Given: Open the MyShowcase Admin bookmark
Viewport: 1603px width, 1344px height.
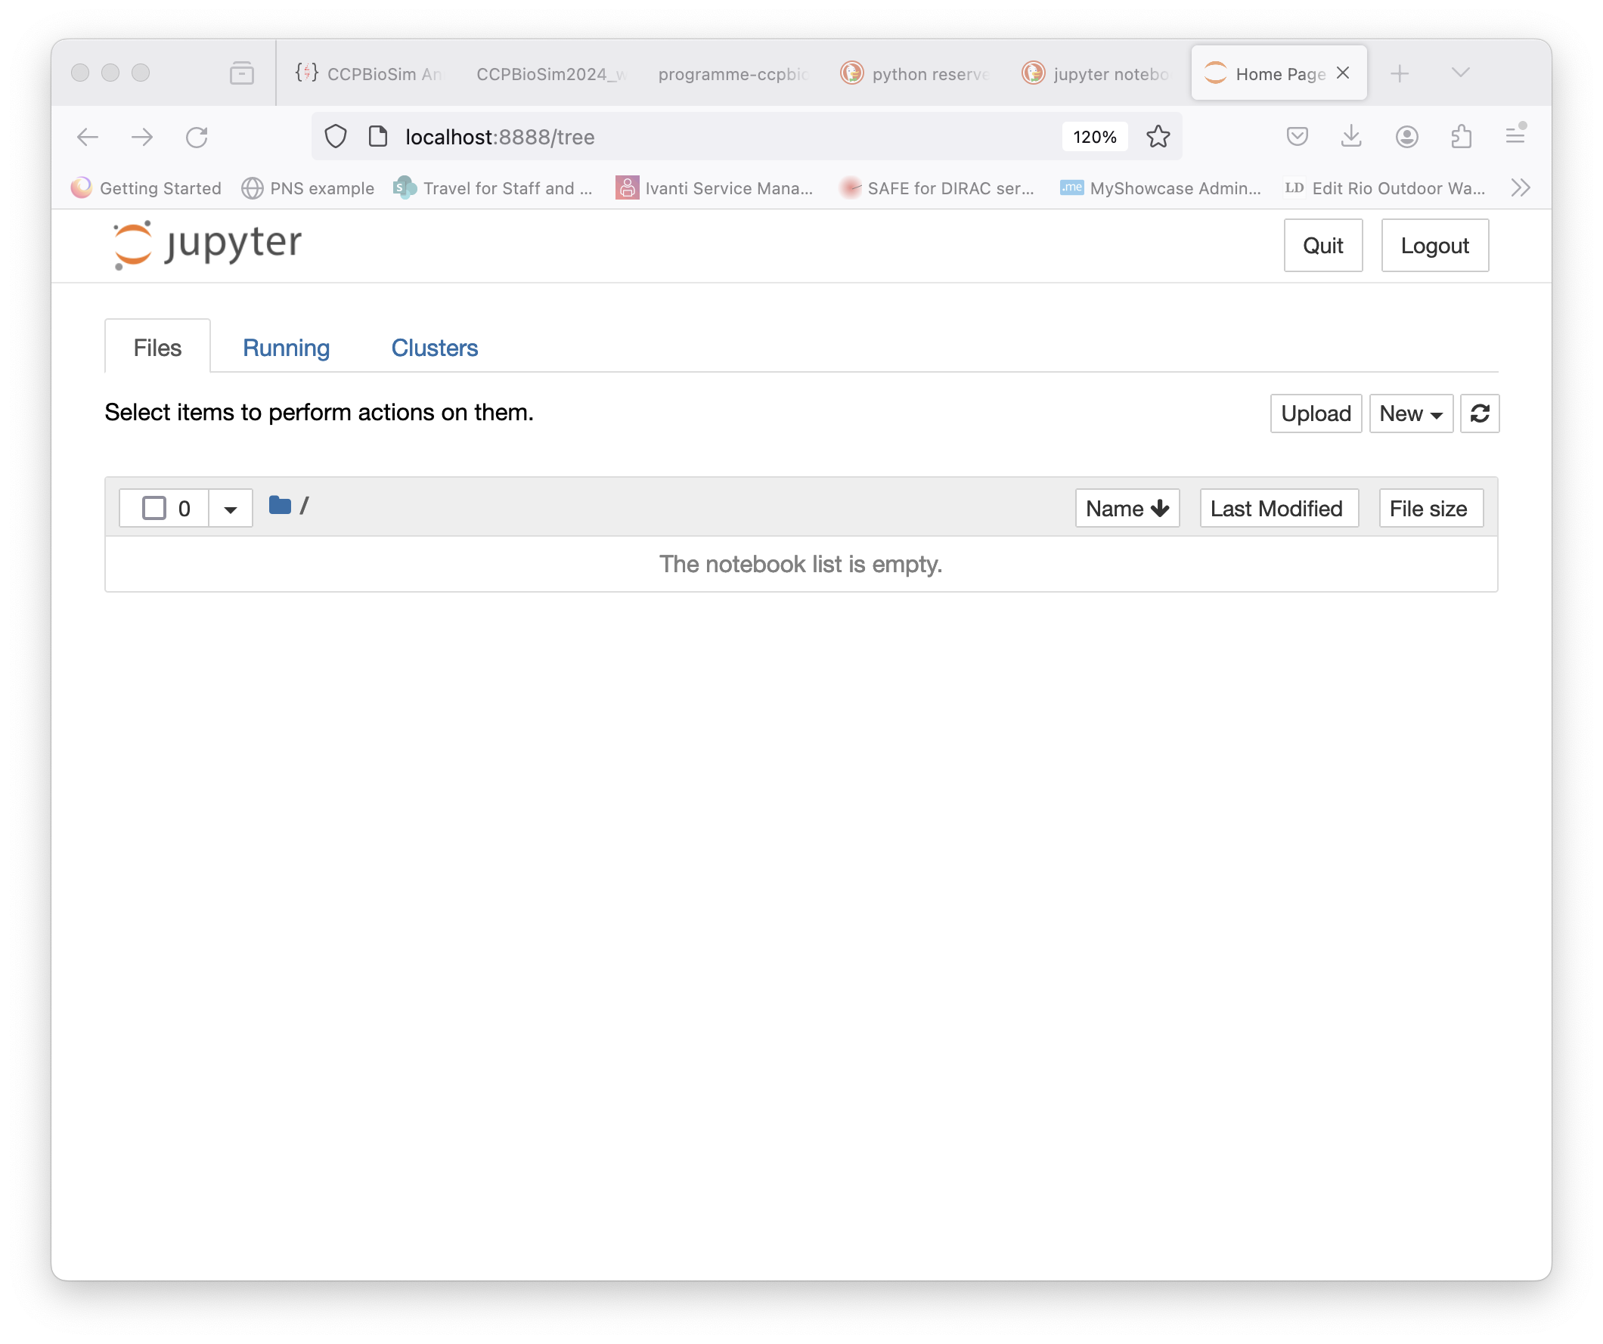Looking at the screenshot, I should (x=1160, y=187).
